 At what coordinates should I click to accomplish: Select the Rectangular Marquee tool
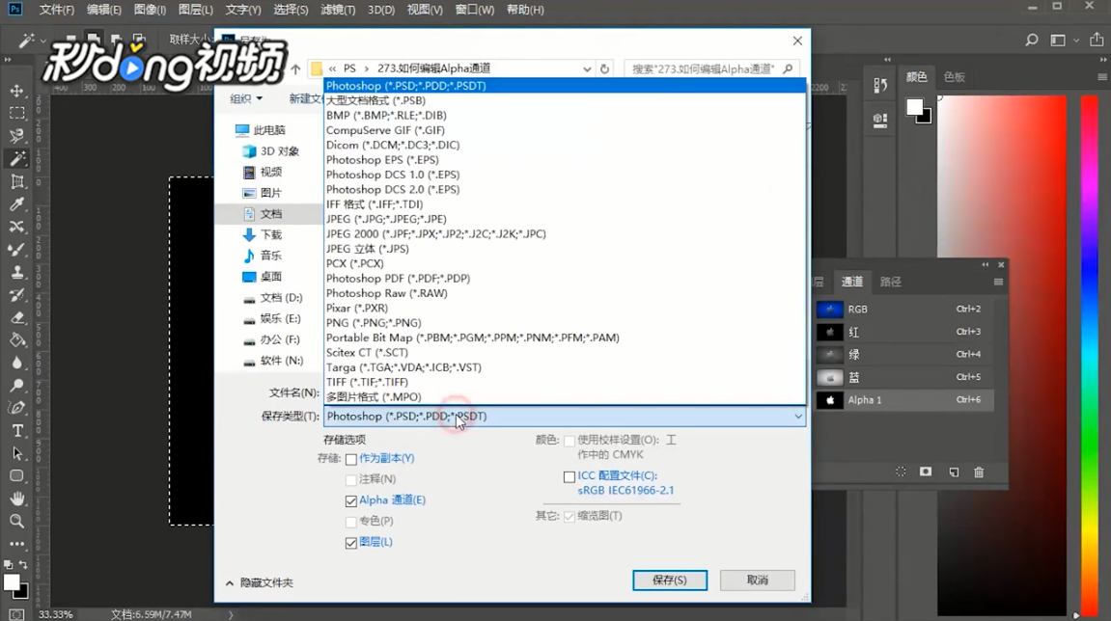(17, 113)
